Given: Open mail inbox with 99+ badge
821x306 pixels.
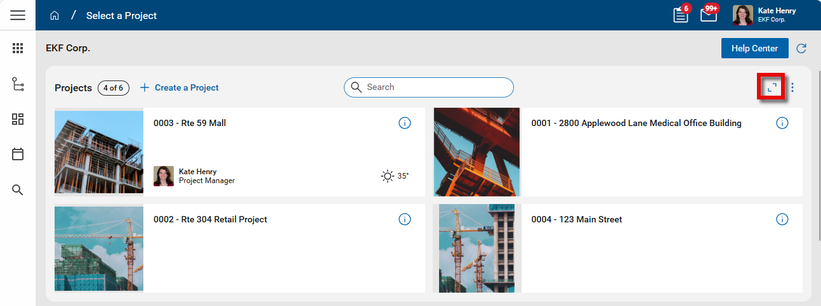Looking at the screenshot, I should [709, 15].
